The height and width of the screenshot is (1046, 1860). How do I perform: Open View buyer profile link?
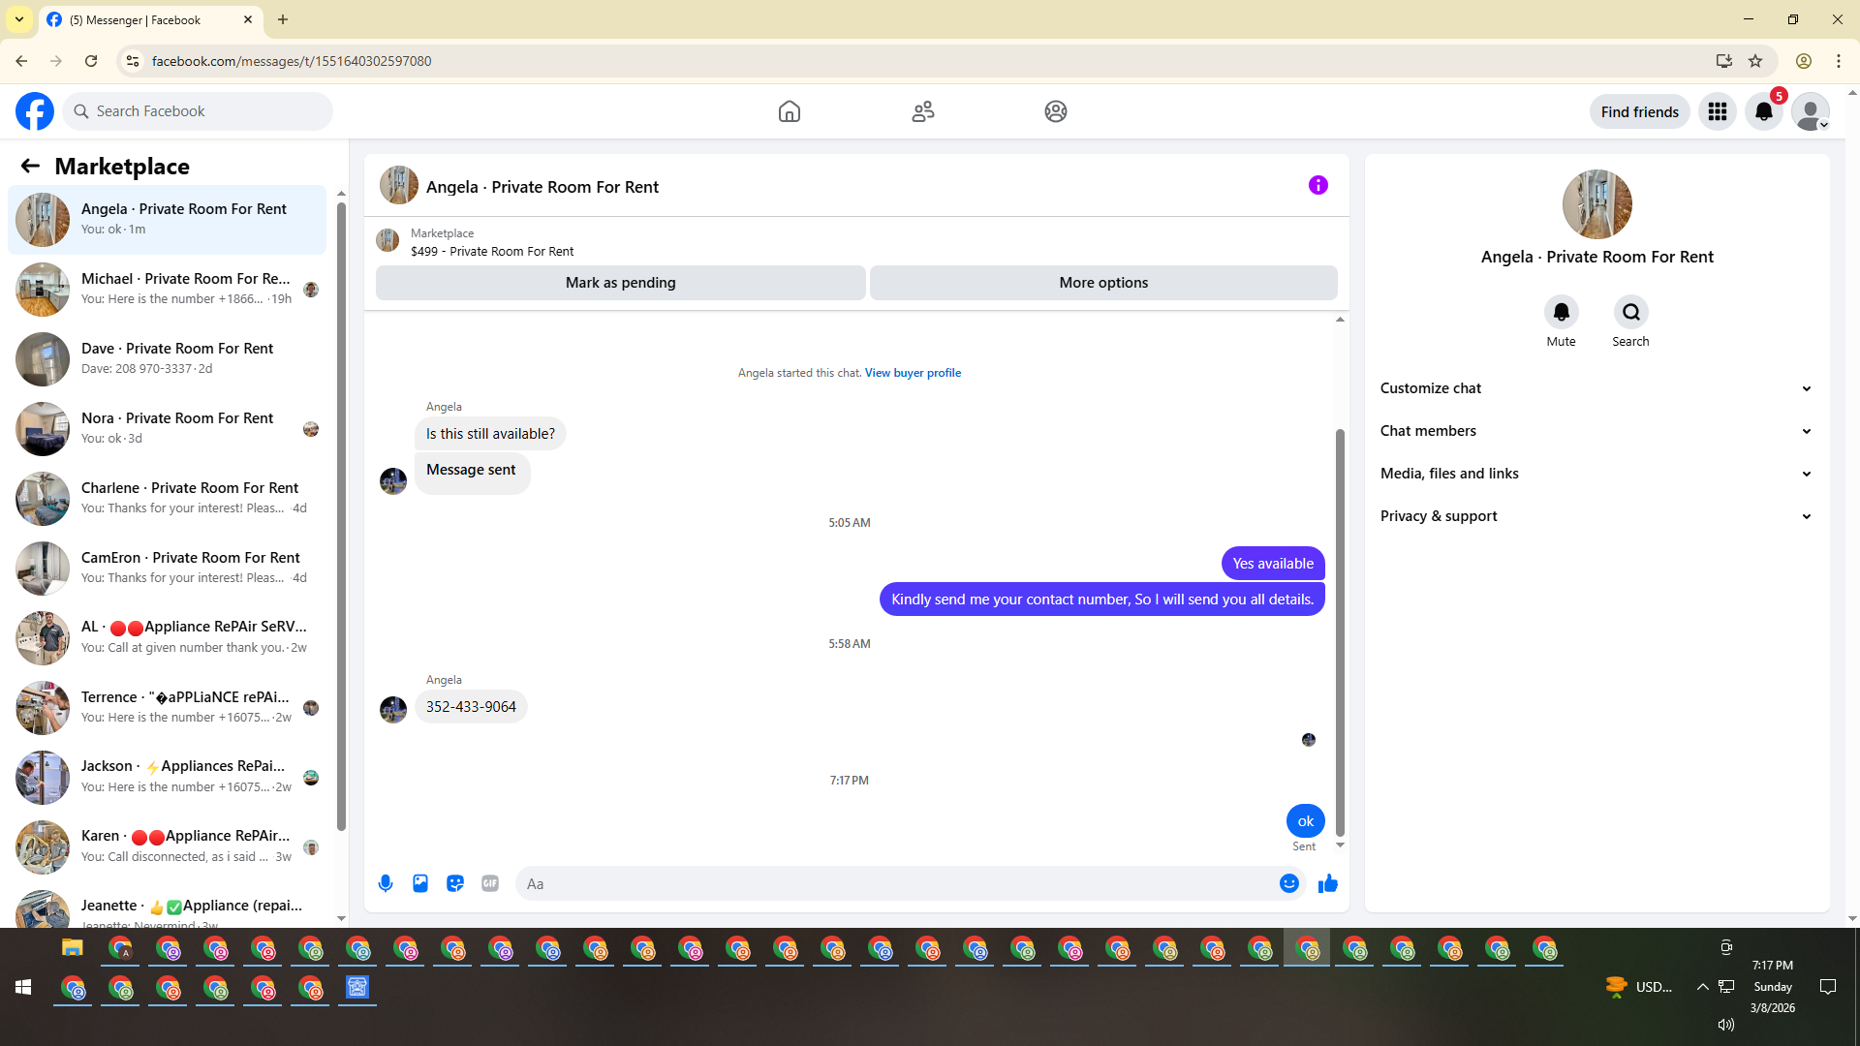(x=913, y=373)
